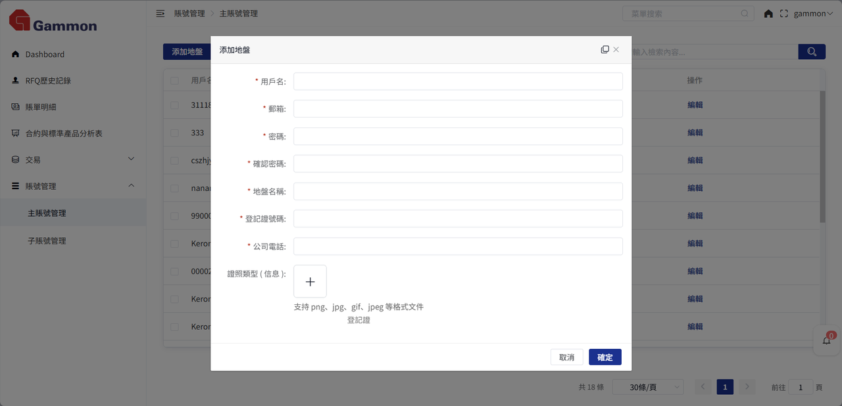Maximize the 添加地盤 dialog
842x406 pixels.
pyautogui.click(x=605, y=50)
